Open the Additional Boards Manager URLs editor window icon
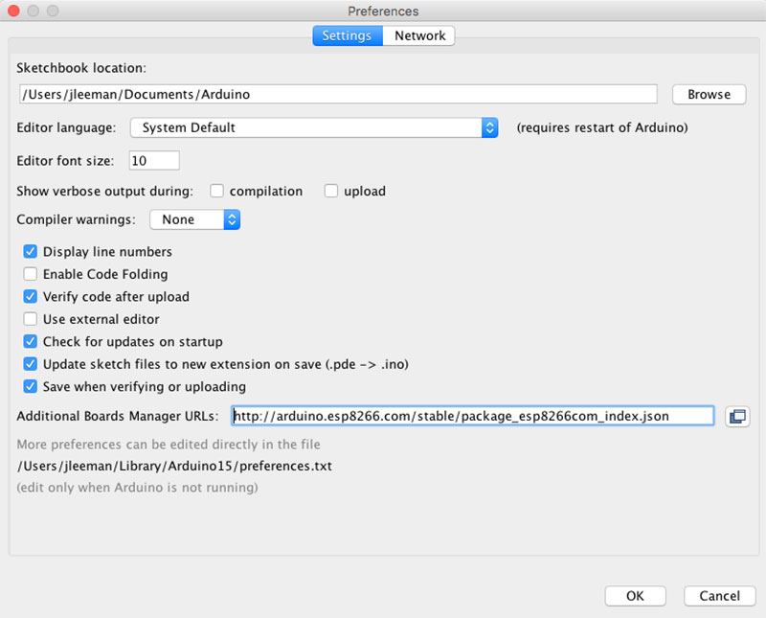766x618 pixels. [x=737, y=417]
